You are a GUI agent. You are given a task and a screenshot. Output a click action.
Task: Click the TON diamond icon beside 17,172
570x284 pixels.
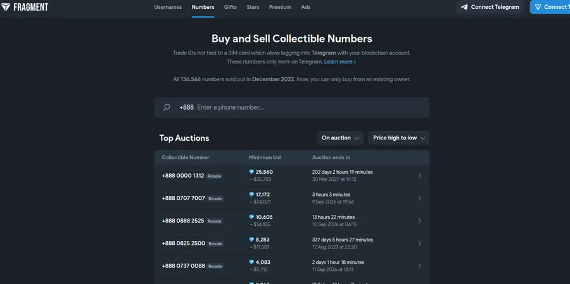tap(251, 195)
